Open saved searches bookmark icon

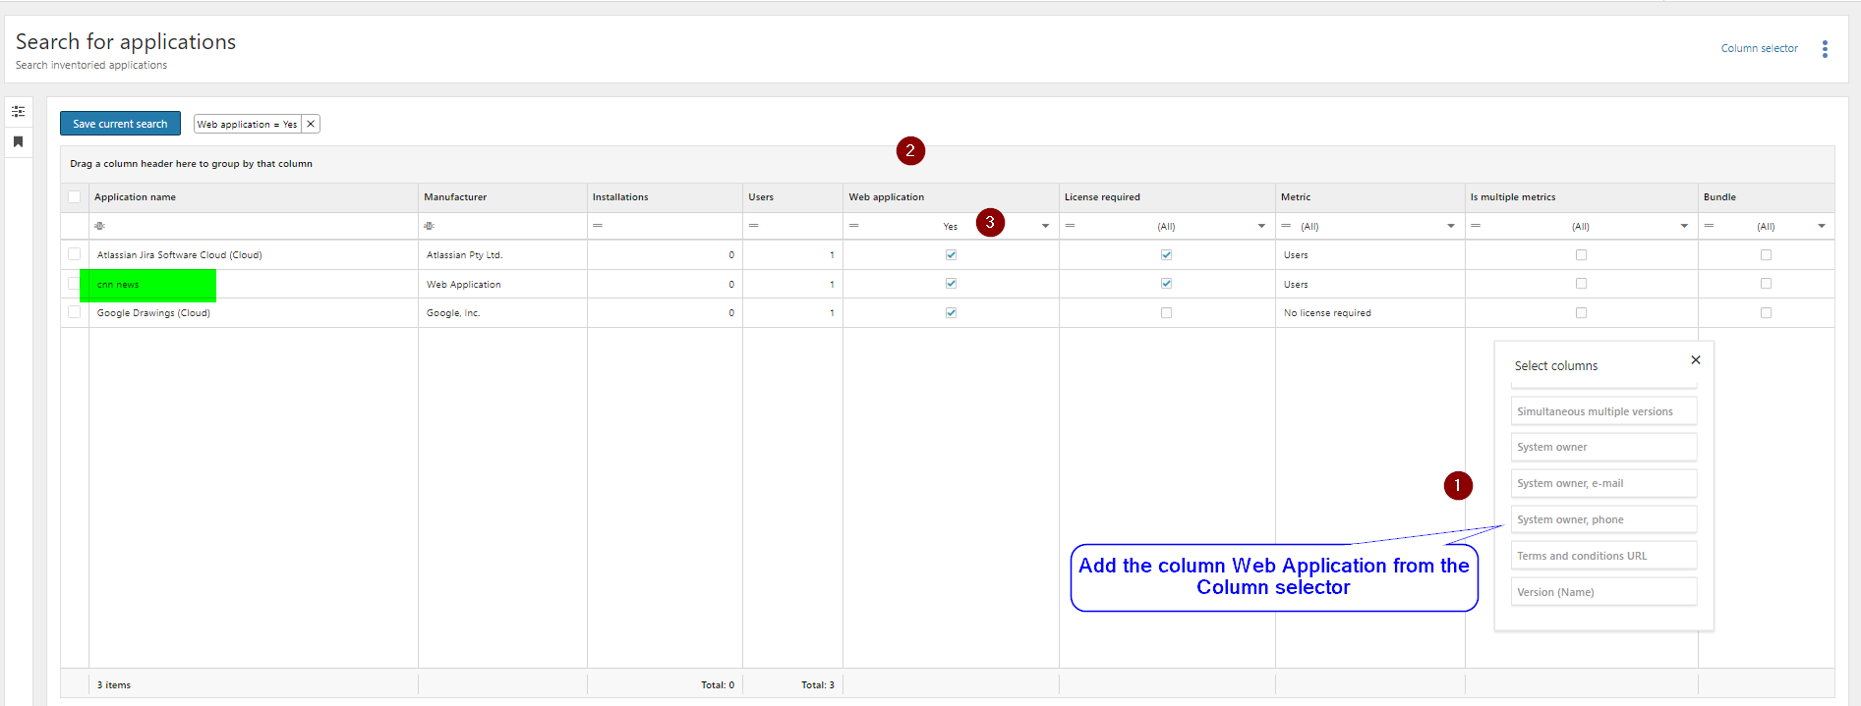(x=18, y=141)
